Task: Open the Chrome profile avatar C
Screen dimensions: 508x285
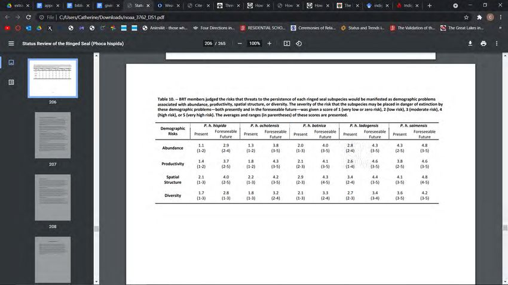Action: click(490, 17)
